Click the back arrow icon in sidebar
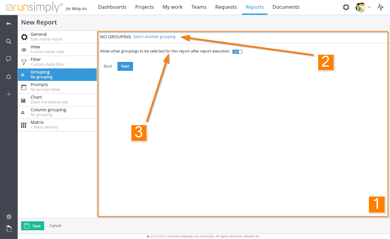 tap(9, 24)
